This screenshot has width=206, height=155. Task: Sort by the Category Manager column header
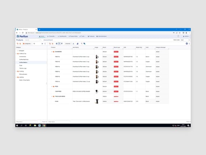click(161, 48)
